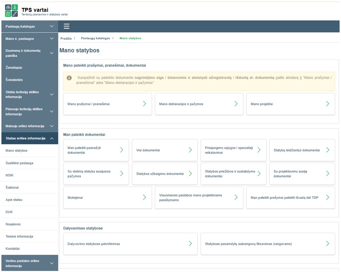Click the TPS vartai logo icon
The height and width of the screenshot is (272, 341).
tap(11, 11)
